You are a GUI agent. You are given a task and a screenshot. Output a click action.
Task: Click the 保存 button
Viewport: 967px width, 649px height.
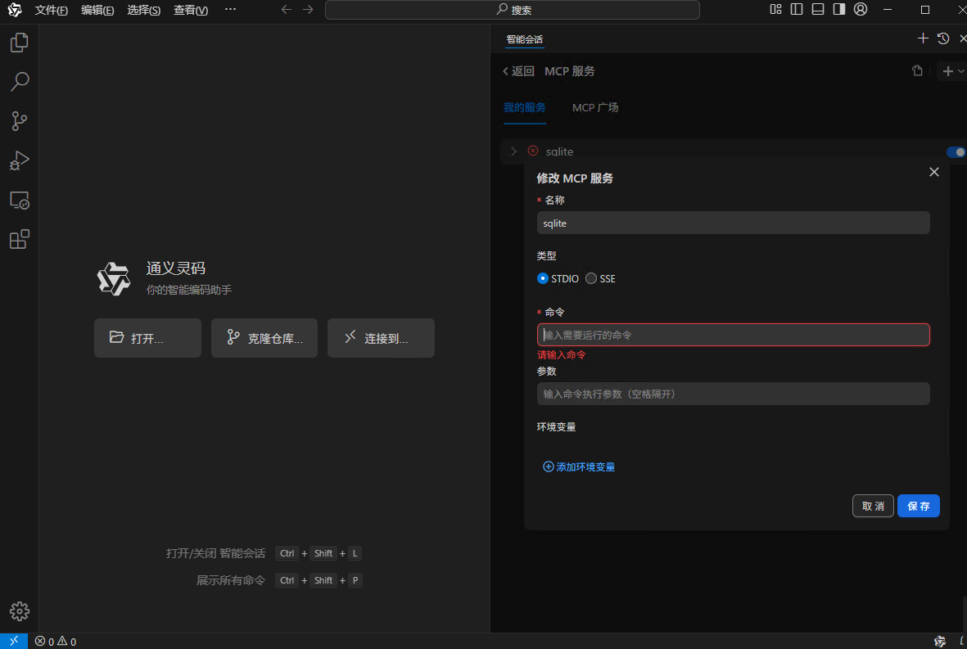[918, 506]
